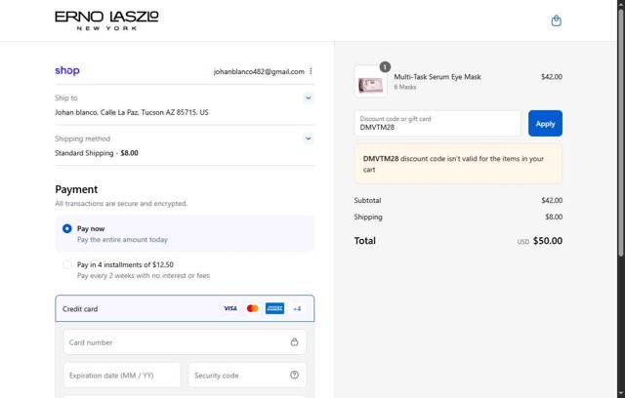
Task: Open the account options three-dot menu
Action: point(311,71)
